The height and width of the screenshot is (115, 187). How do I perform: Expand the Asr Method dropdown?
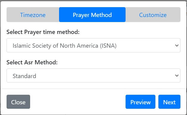tap(94, 76)
